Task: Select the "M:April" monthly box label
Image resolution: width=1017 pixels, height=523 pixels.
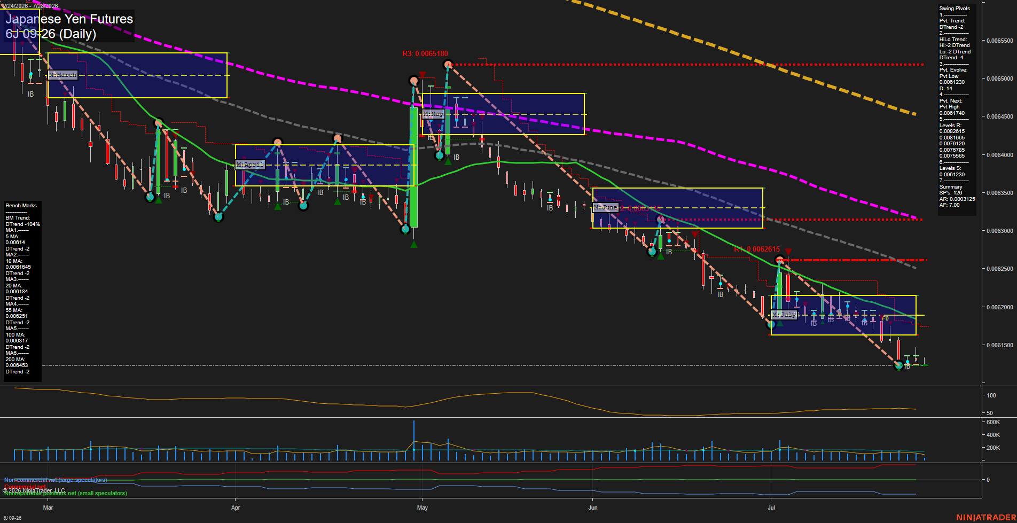Action: coord(250,165)
